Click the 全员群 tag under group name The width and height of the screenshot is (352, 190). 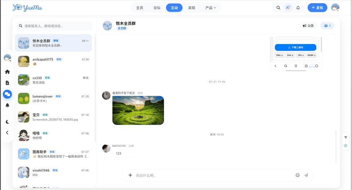tap(122, 28)
